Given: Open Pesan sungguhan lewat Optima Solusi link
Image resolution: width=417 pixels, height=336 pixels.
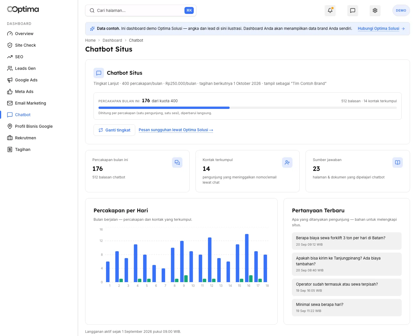Looking at the screenshot, I should pyautogui.click(x=176, y=130).
